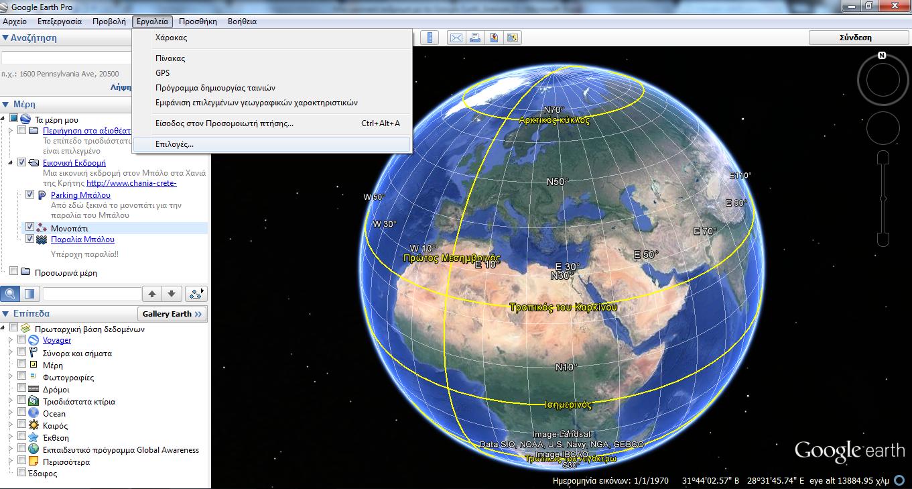Expand the Σύνορα και σήματα arrow

pyautogui.click(x=11, y=353)
